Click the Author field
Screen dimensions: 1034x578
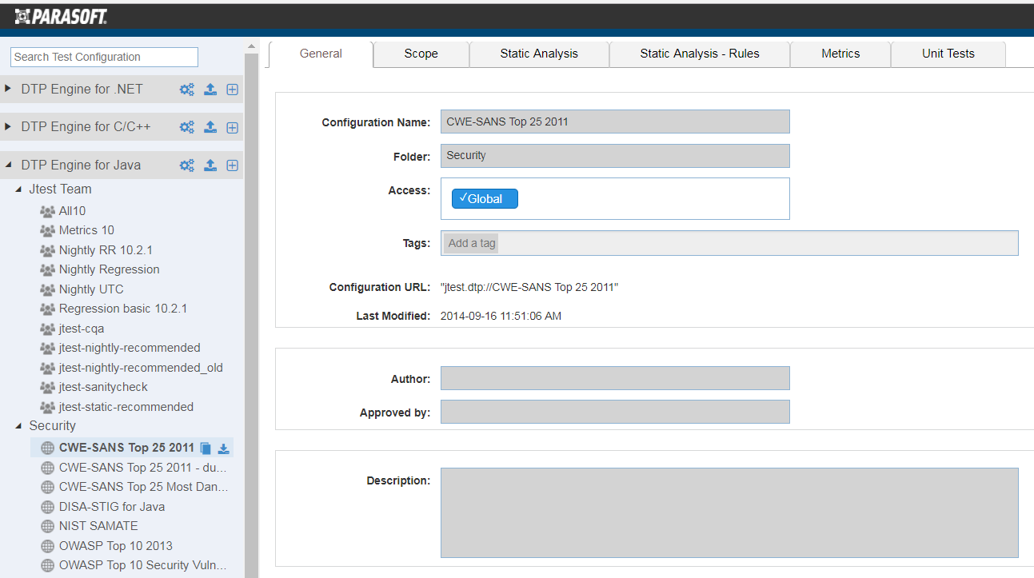tap(615, 378)
